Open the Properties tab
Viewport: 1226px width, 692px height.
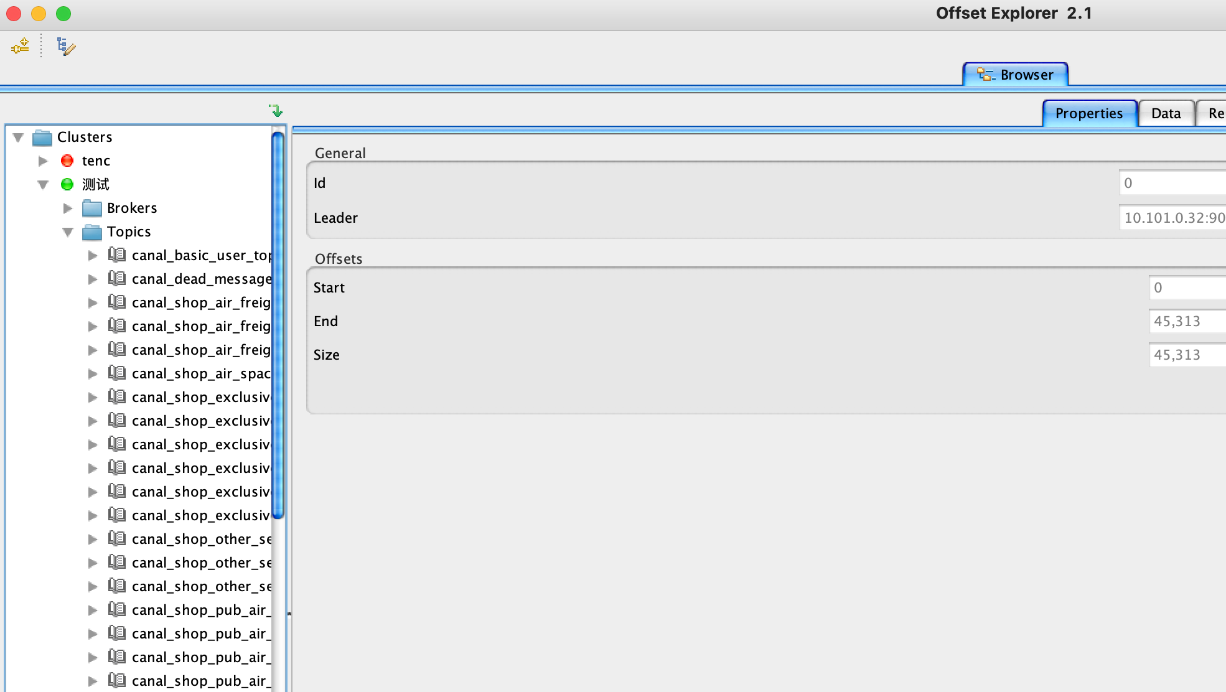(1089, 113)
